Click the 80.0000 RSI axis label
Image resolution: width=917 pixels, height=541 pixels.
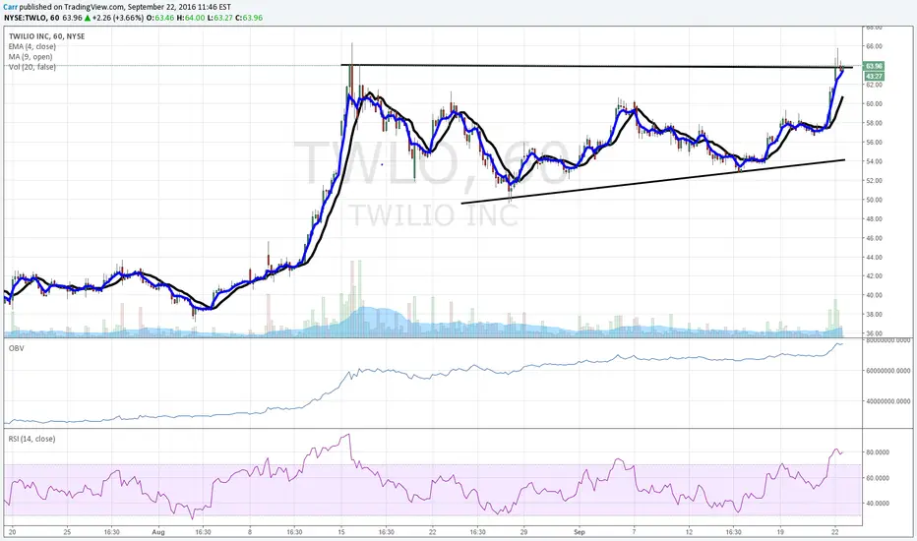tap(878, 452)
